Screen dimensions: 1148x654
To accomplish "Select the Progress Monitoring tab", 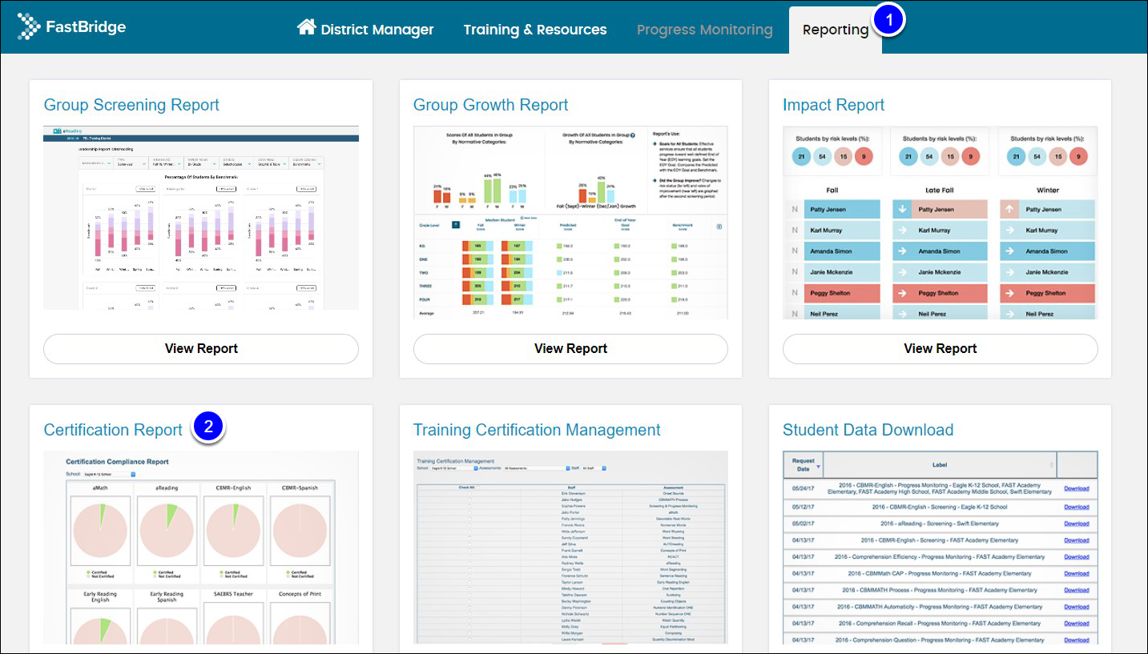I will [705, 30].
